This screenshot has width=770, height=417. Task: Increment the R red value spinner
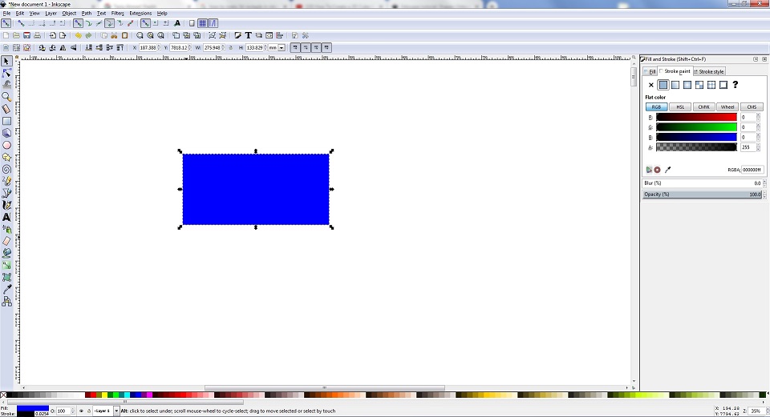[758, 115]
